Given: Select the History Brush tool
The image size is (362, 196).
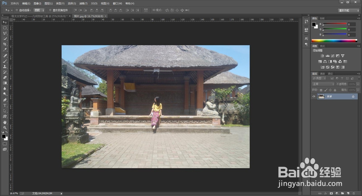Looking at the screenshot, I should [5, 72].
